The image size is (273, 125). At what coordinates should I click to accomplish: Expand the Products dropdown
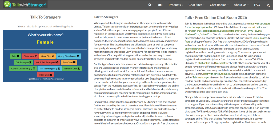(x=176, y=5)
